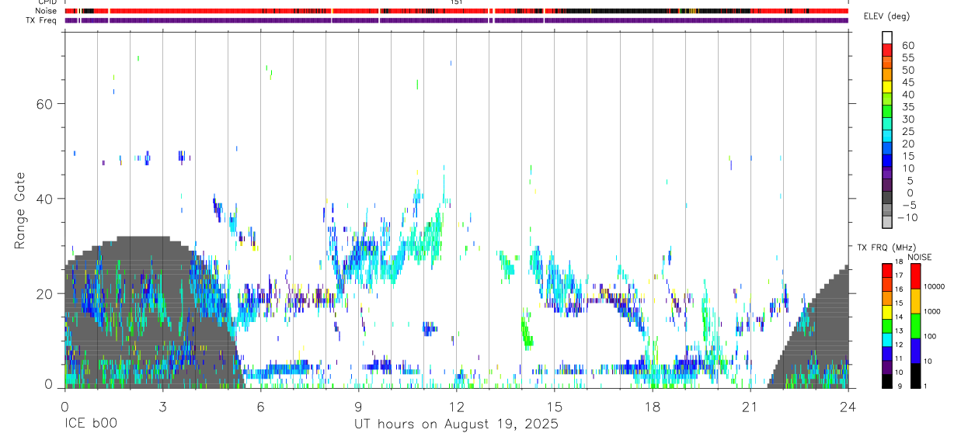Click the Range Gate axis label '20'
Image resolution: width=954 pixels, height=440 pixels.
click(45, 293)
